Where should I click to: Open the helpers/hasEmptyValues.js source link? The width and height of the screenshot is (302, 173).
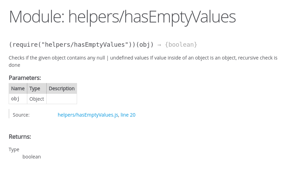[88, 115]
